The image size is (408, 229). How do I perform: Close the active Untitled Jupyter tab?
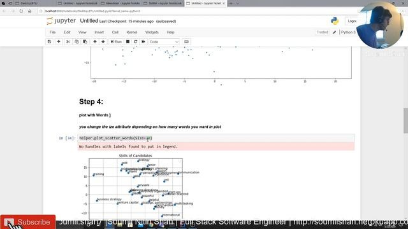[x=224, y=3]
